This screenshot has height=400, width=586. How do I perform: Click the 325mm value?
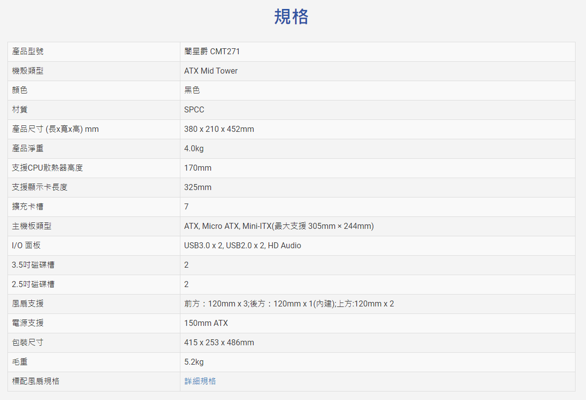[x=198, y=187]
